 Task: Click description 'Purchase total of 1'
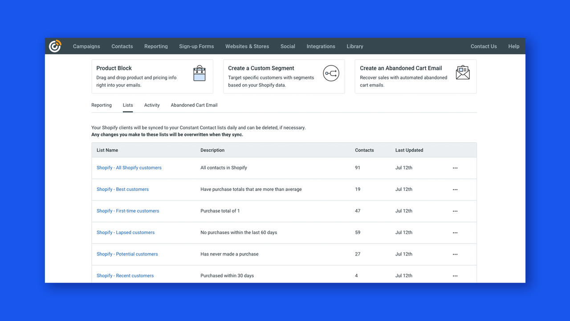[x=220, y=211]
